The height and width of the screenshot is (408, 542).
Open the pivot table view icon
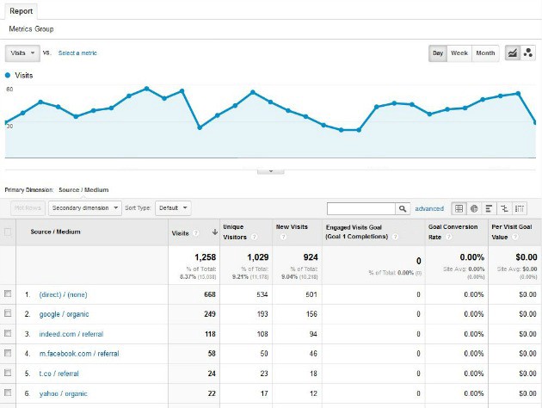pos(520,208)
